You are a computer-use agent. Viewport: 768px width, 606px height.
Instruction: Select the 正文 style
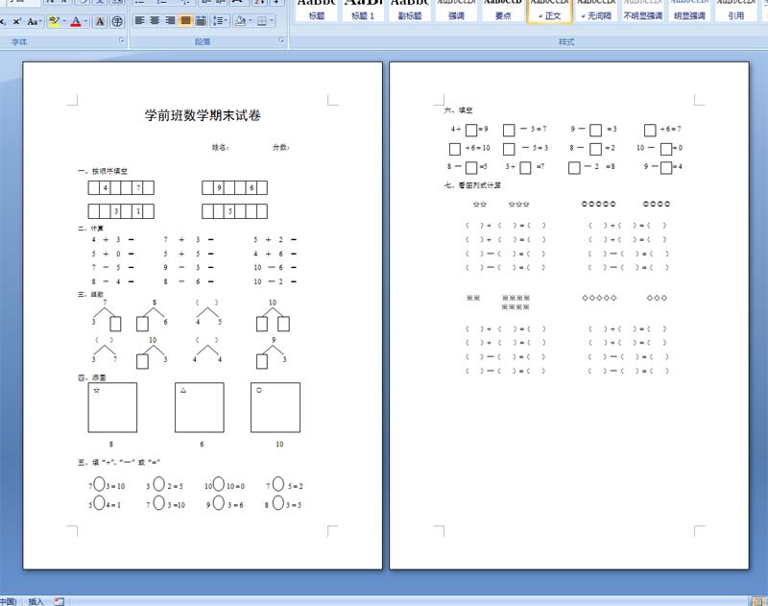pos(549,11)
